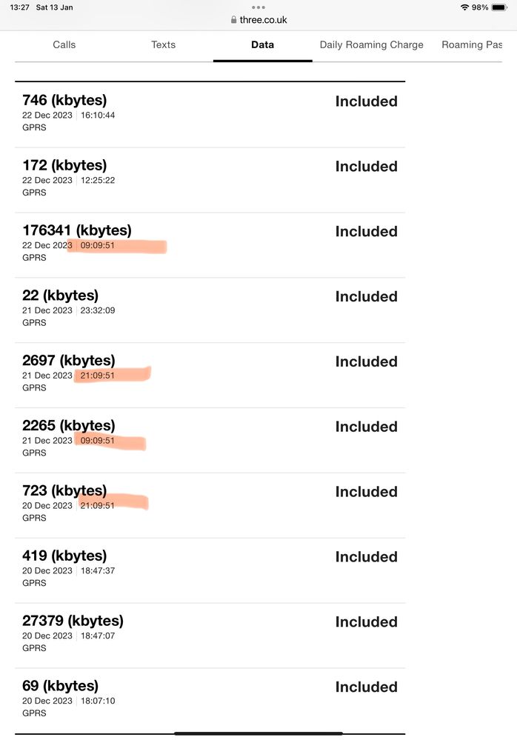Tap the padlock icon beside three.co.uk
517x740 pixels.
point(234,21)
